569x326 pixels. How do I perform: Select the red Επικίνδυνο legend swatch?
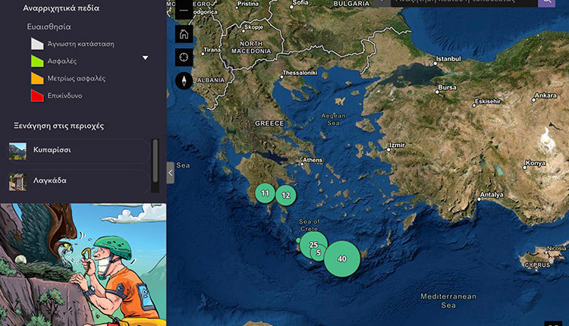[37, 96]
